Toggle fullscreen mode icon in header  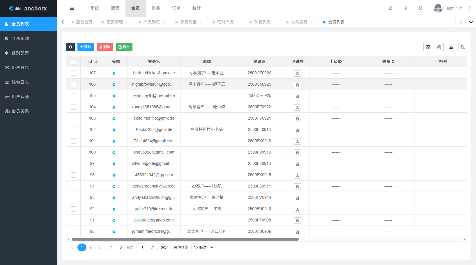pos(420,8)
